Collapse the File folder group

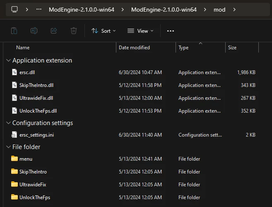[x=8, y=147]
